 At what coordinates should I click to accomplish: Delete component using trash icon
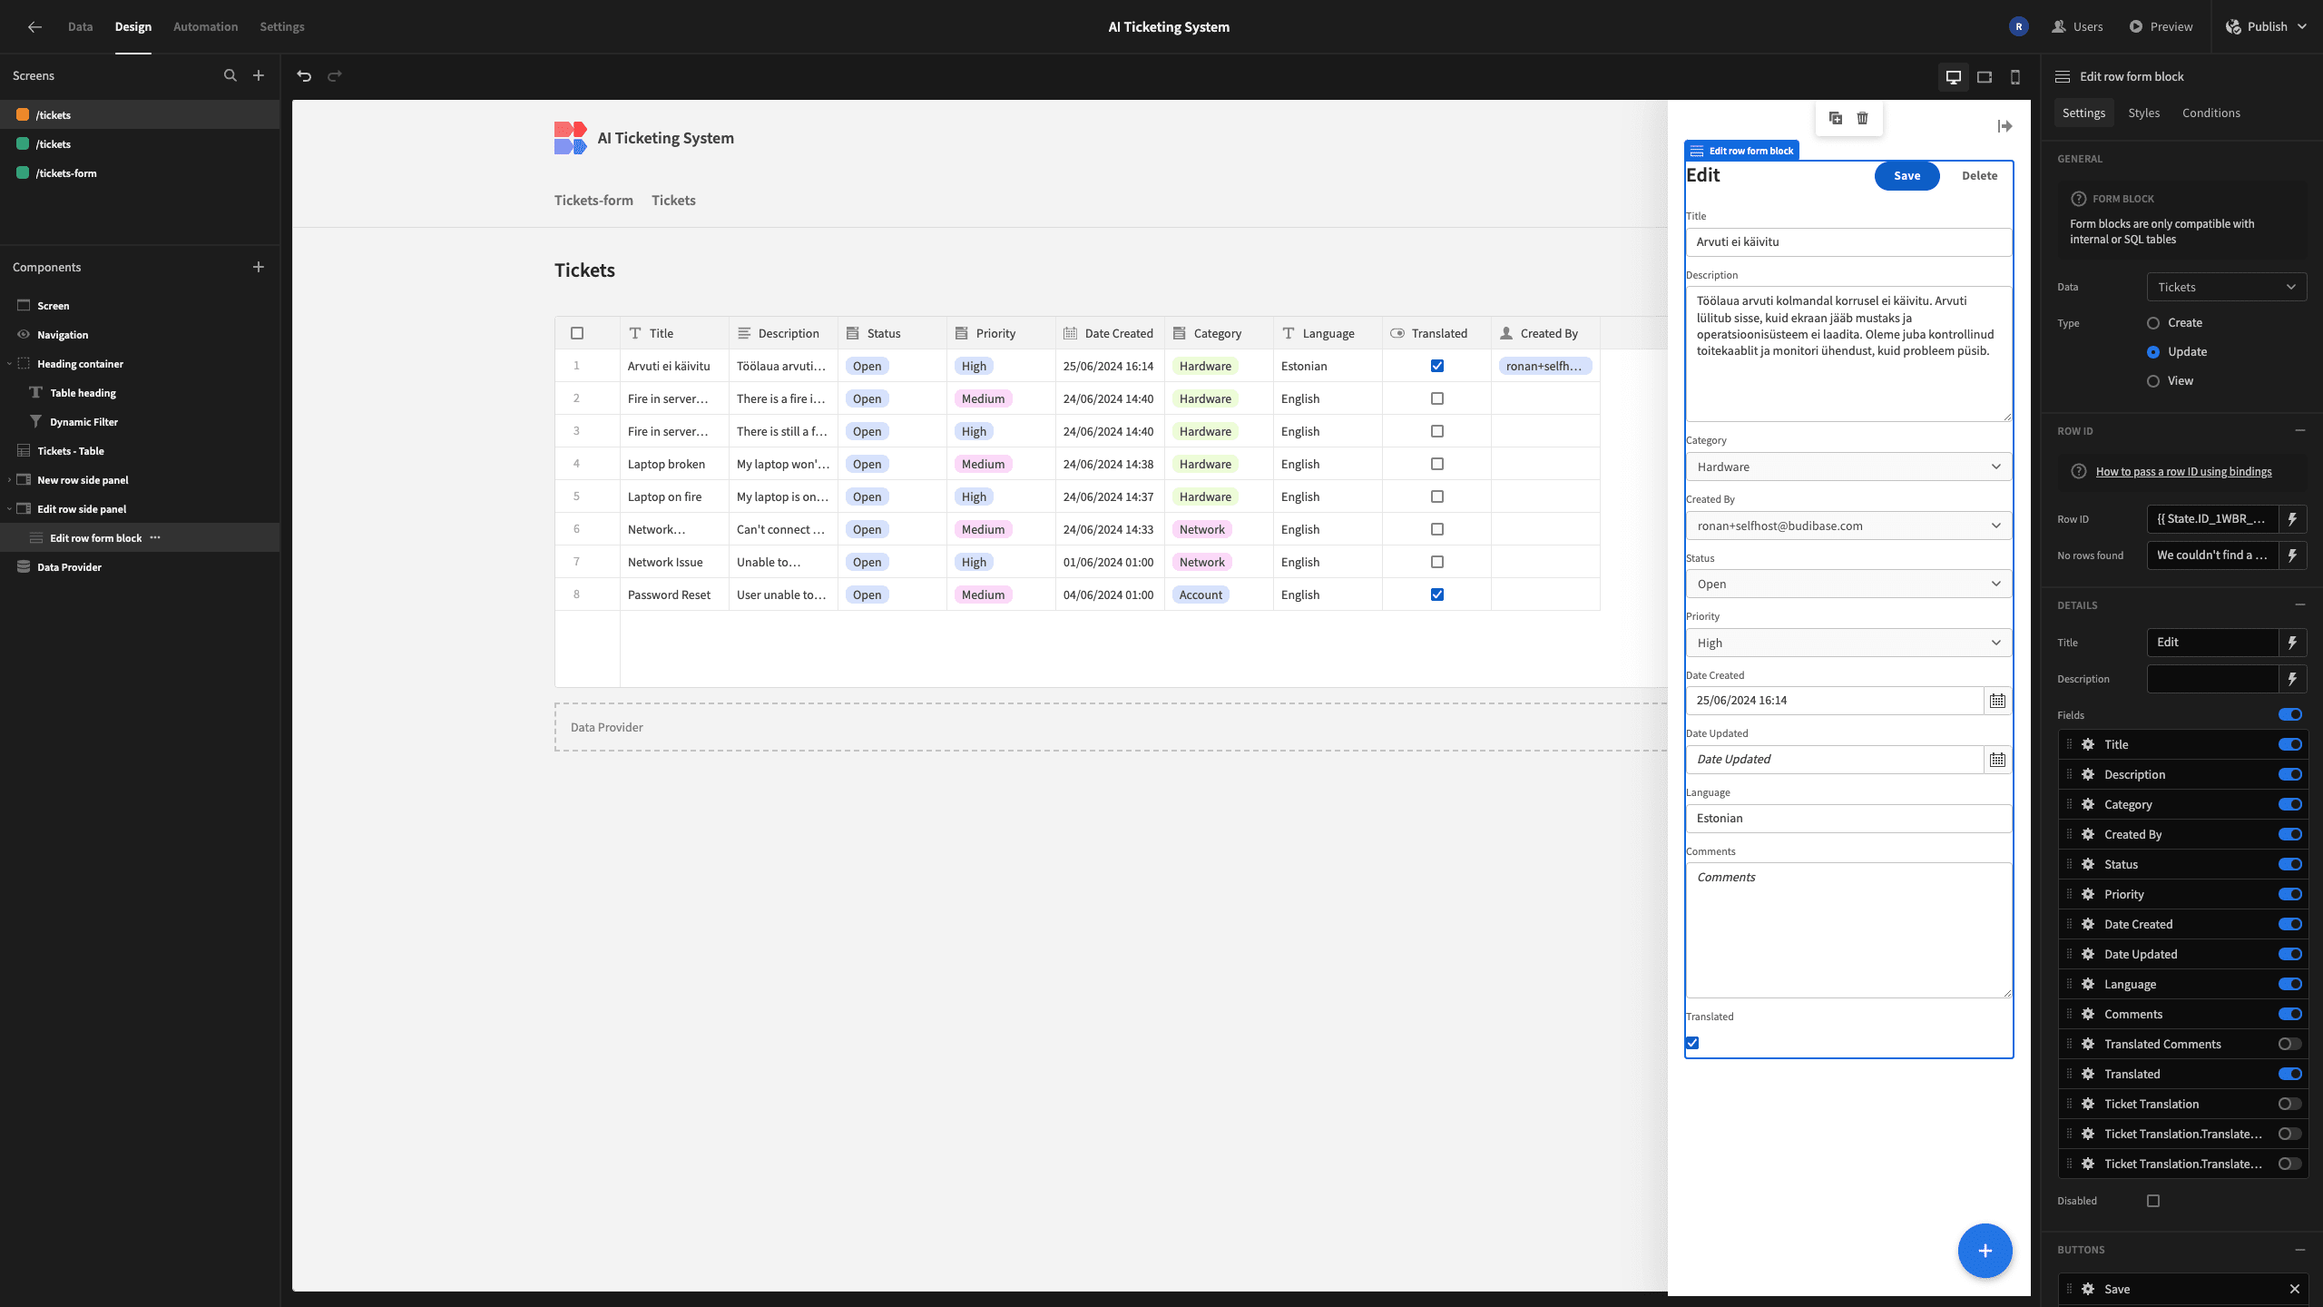(1863, 118)
